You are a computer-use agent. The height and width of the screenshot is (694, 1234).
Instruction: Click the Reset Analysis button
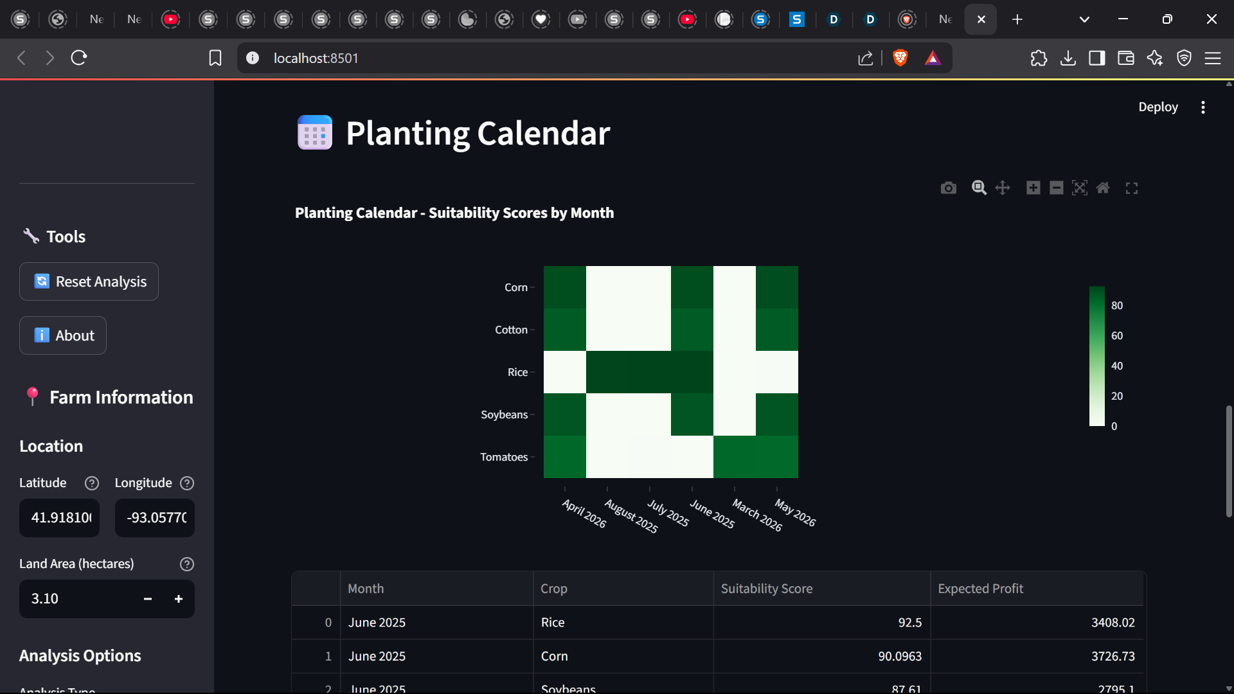[89, 281]
